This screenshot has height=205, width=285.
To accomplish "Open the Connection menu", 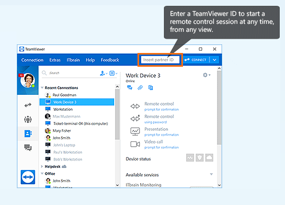I will pyautogui.click(x=32, y=60).
